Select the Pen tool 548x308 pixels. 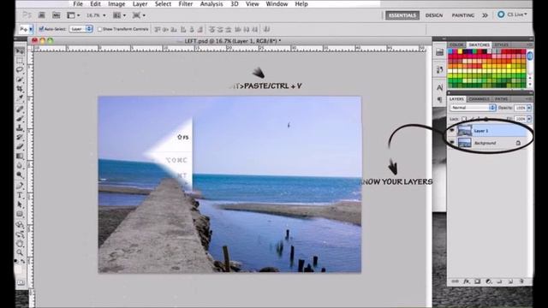20,186
